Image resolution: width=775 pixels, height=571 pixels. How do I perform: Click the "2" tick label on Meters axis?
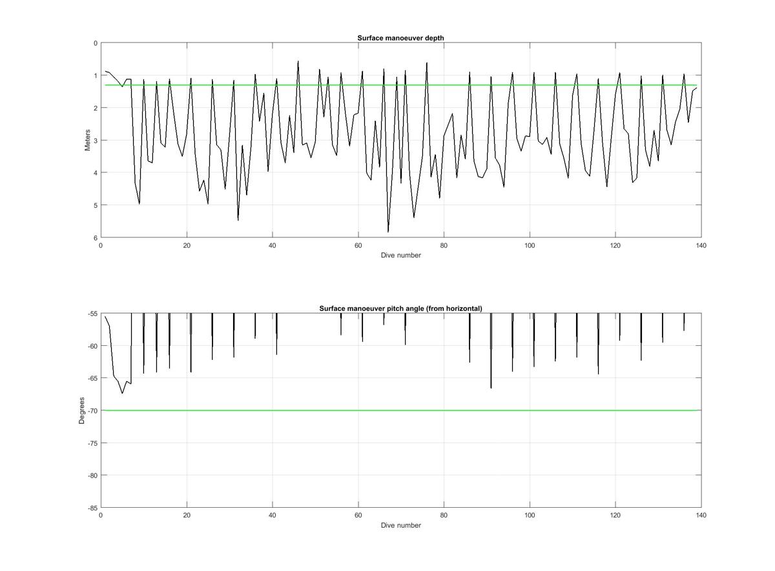click(x=96, y=108)
